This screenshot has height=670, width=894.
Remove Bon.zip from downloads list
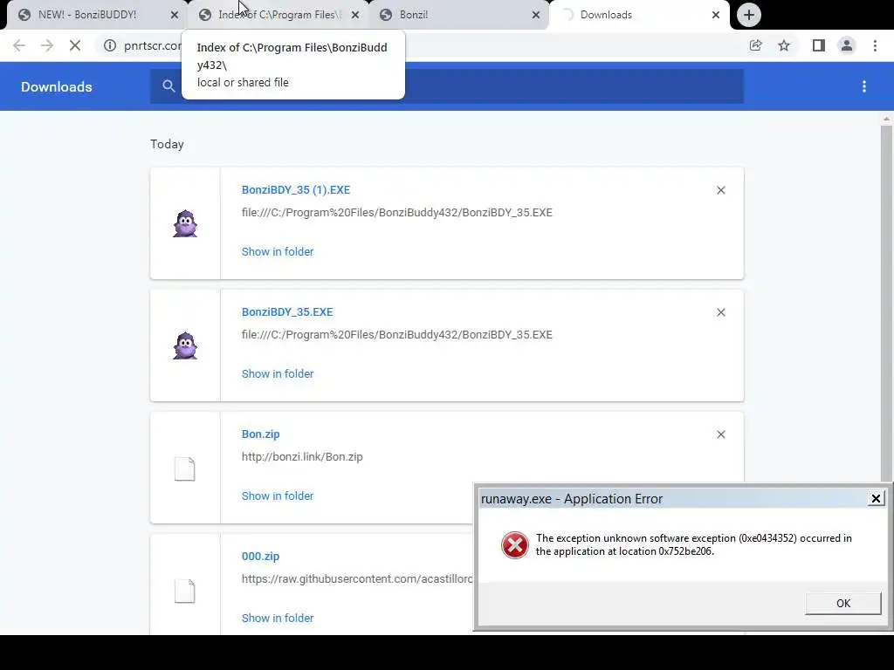720,434
